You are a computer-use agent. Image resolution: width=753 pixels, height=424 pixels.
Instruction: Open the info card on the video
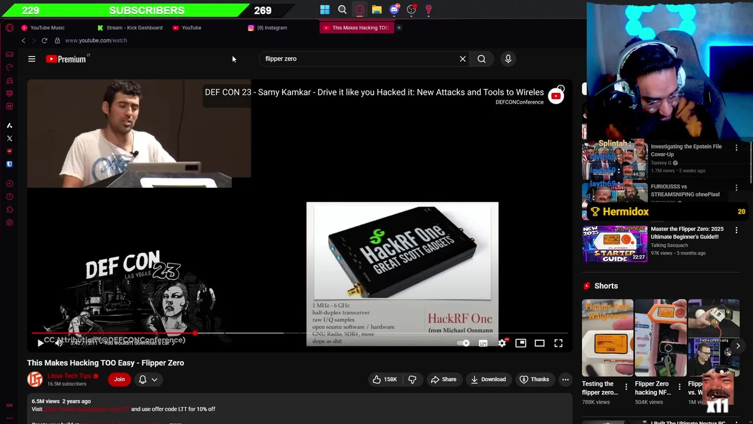click(x=561, y=88)
